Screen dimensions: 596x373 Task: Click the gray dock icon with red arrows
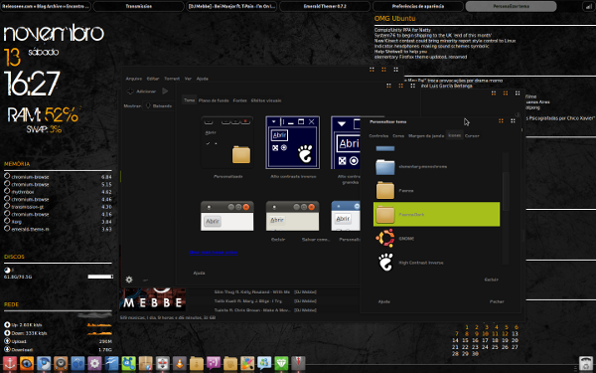coord(163,363)
